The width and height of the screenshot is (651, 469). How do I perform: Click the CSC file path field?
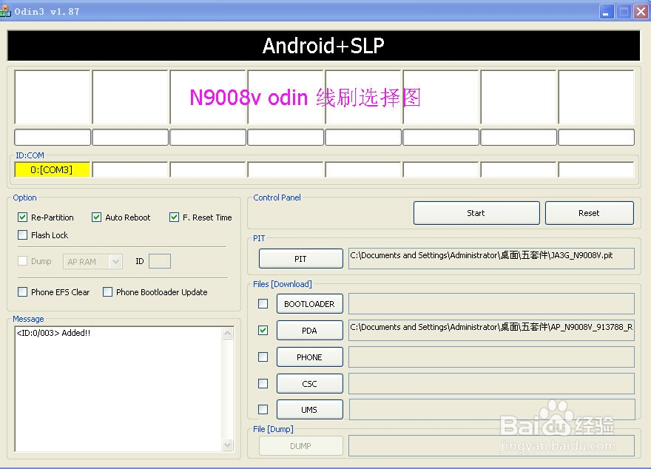[491, 383]
